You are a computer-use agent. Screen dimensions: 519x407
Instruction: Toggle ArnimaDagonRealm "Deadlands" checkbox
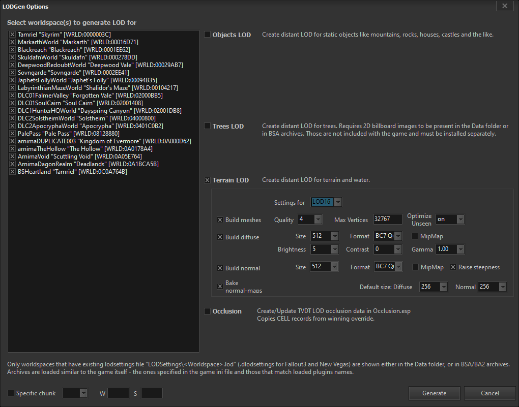tap(12, 164)
